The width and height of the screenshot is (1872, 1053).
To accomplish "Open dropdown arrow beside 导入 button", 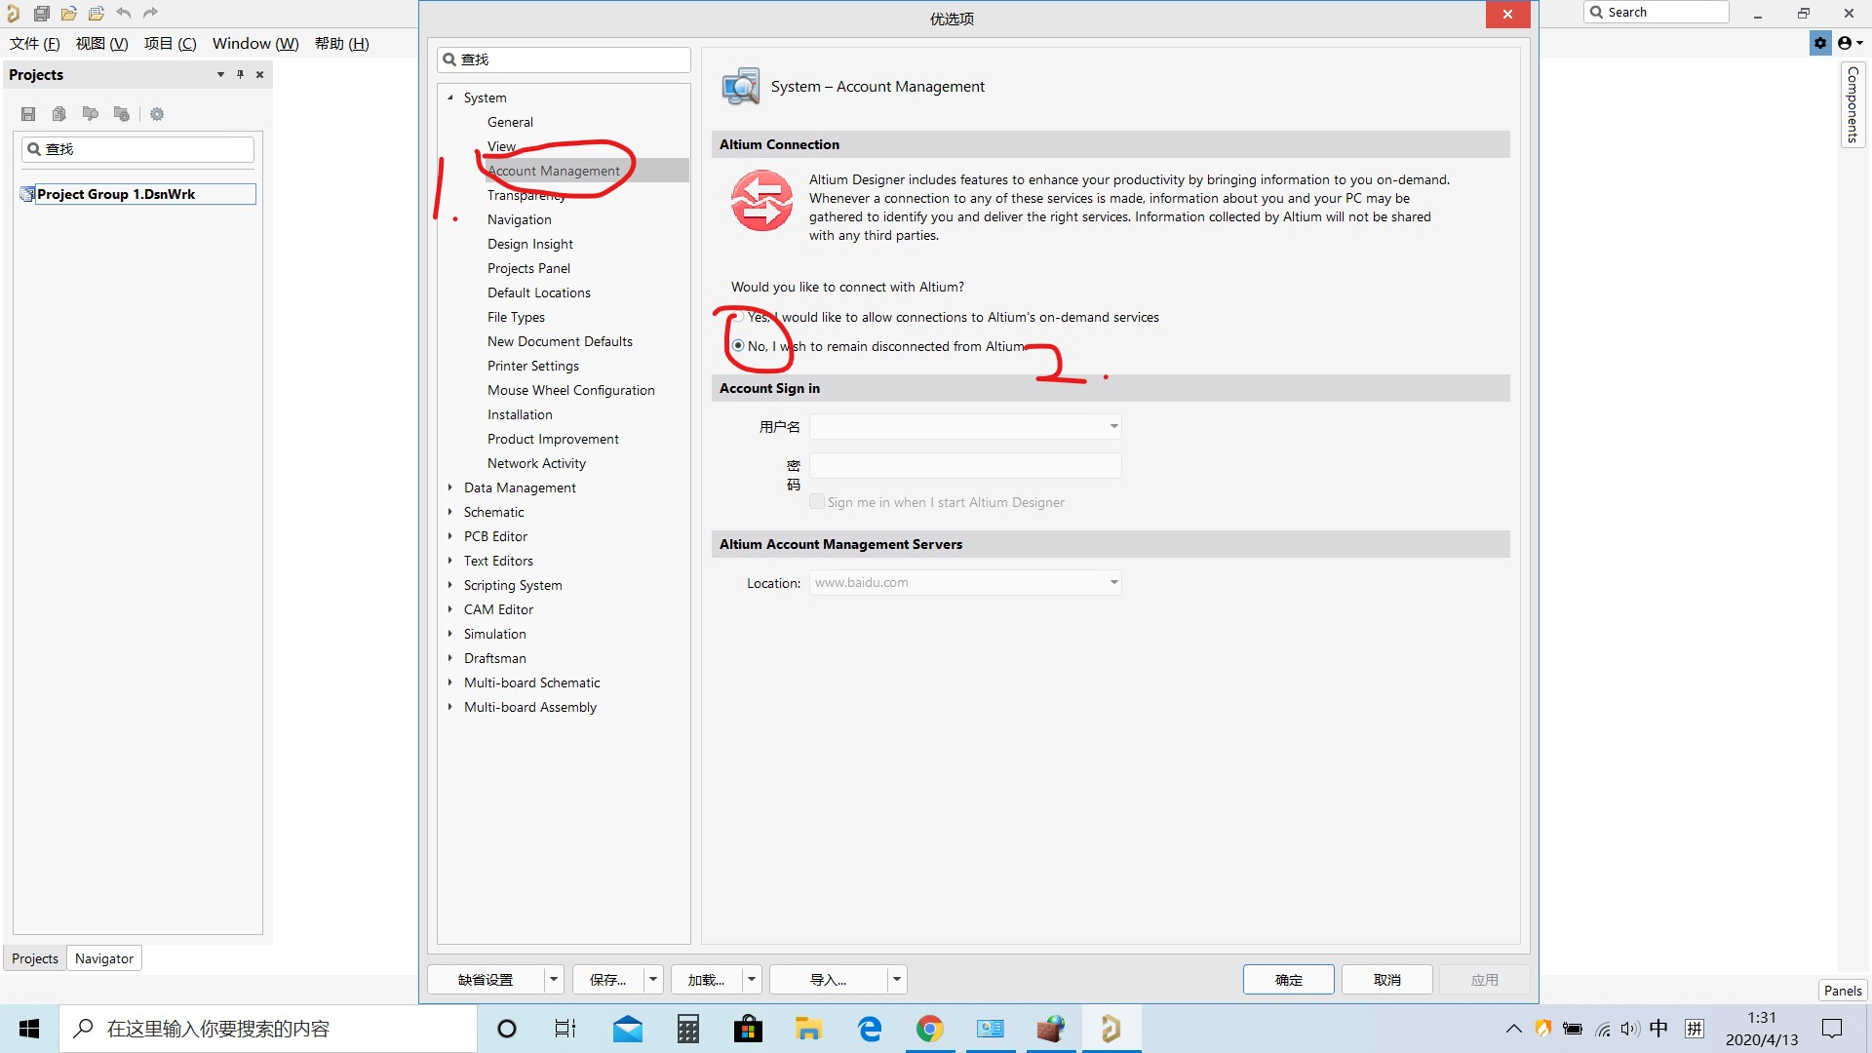I will [896, 979].
